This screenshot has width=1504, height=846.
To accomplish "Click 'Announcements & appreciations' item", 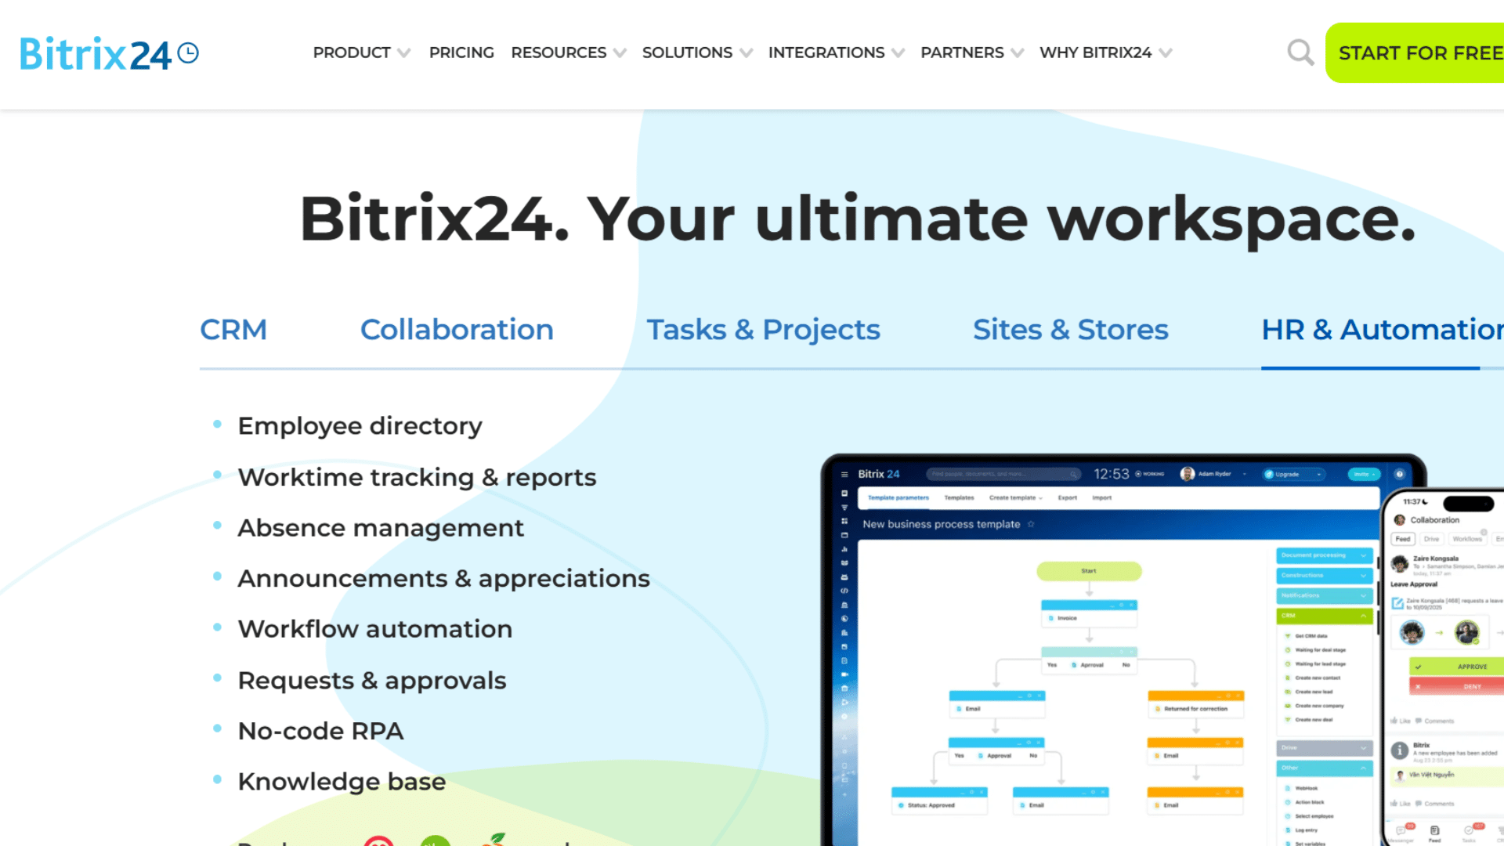I will (x=443, y=579).
